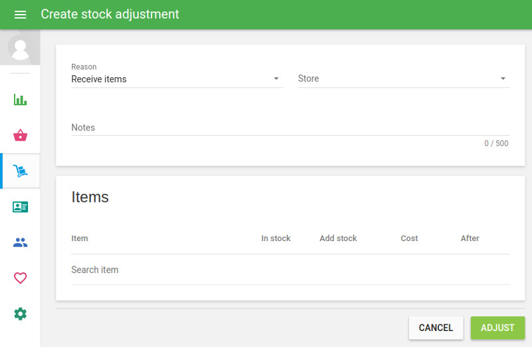Screen dimensions: 532x347
Task: Focus the Search item field
Action: 289,270
